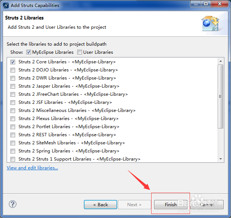Check Struts 2 Miscellaneous Libraries

pos(13,110)
